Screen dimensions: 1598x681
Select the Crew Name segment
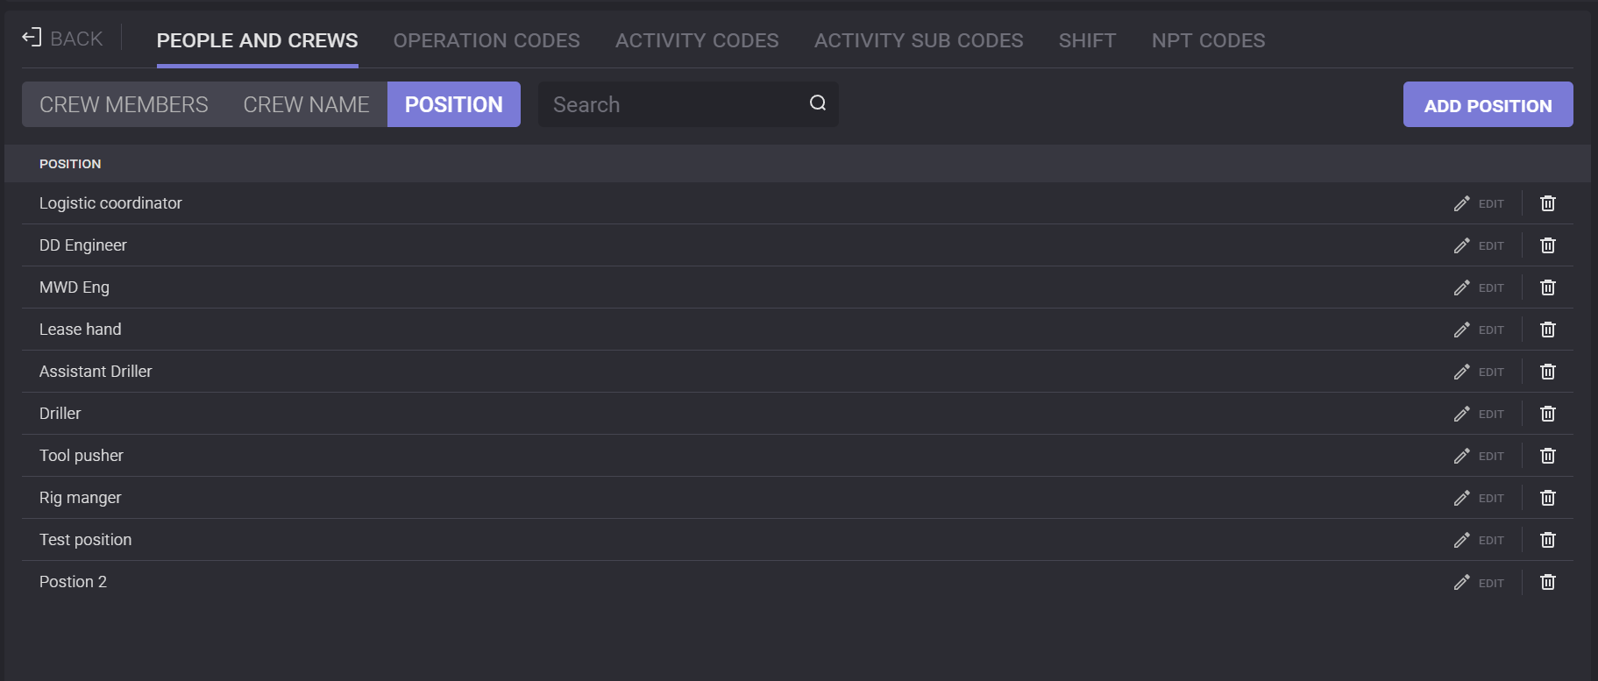coord(306,104)
